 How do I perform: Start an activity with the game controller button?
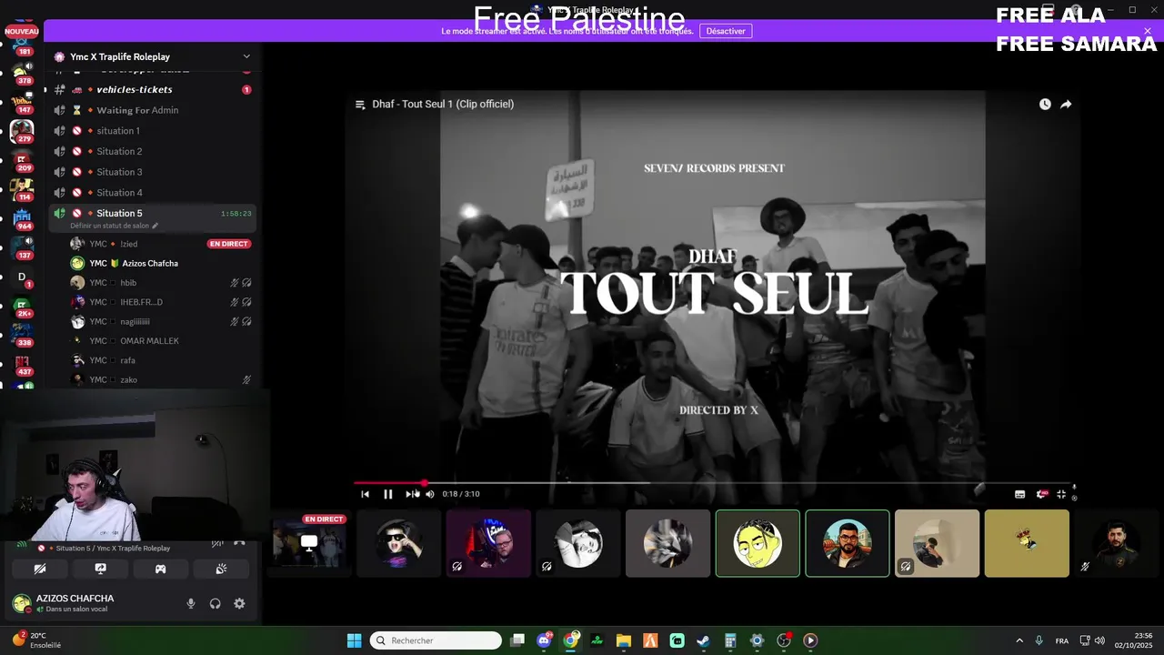click(160, 569)
